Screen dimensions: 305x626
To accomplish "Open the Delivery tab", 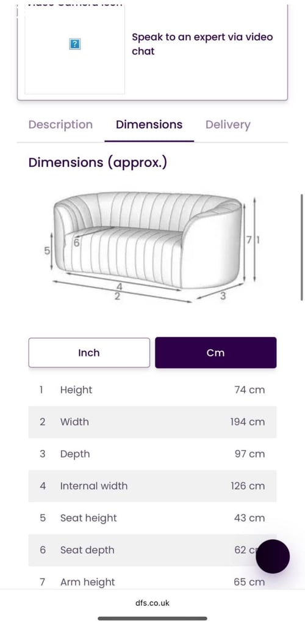I will tap(228, 125).
